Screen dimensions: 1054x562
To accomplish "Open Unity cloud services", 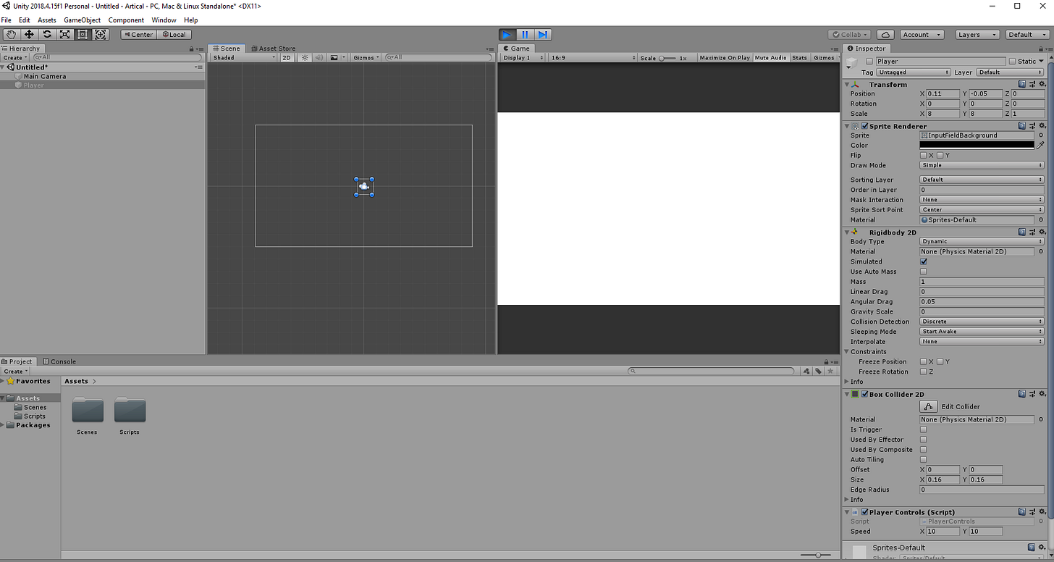I will 886,34.
